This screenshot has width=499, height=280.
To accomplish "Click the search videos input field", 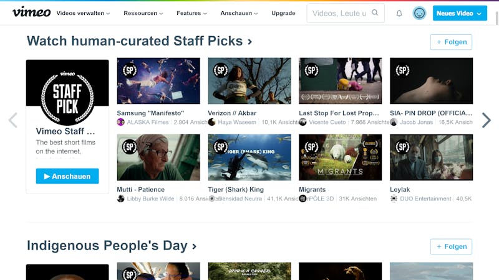I will tap(339, 13).
